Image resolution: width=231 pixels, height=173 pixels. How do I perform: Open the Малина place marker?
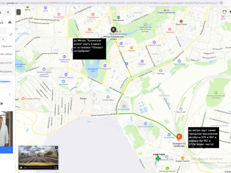tap(142, 61)
